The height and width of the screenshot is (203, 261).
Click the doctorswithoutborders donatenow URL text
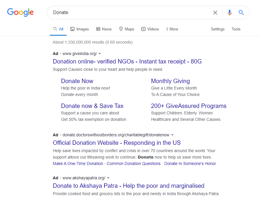point(116,135)
